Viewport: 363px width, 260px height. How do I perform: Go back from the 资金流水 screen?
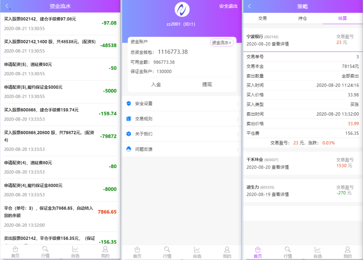7,6
